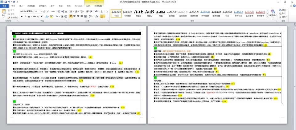Open the Bullets list dropdown
Screen dimensions: 296x130
(73, 11)
